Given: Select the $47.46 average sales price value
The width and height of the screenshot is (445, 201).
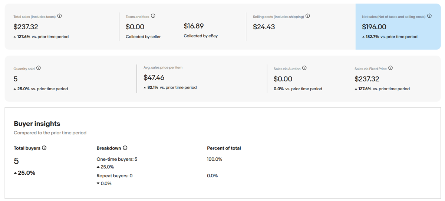Looking at the screenshot, I should pyautogui.click(x=154, y=78).
